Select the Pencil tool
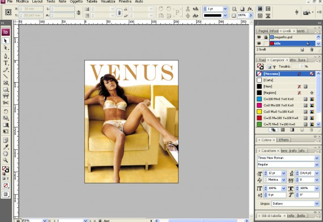Screen dimensions: 323x222 (x=6, y=70)
